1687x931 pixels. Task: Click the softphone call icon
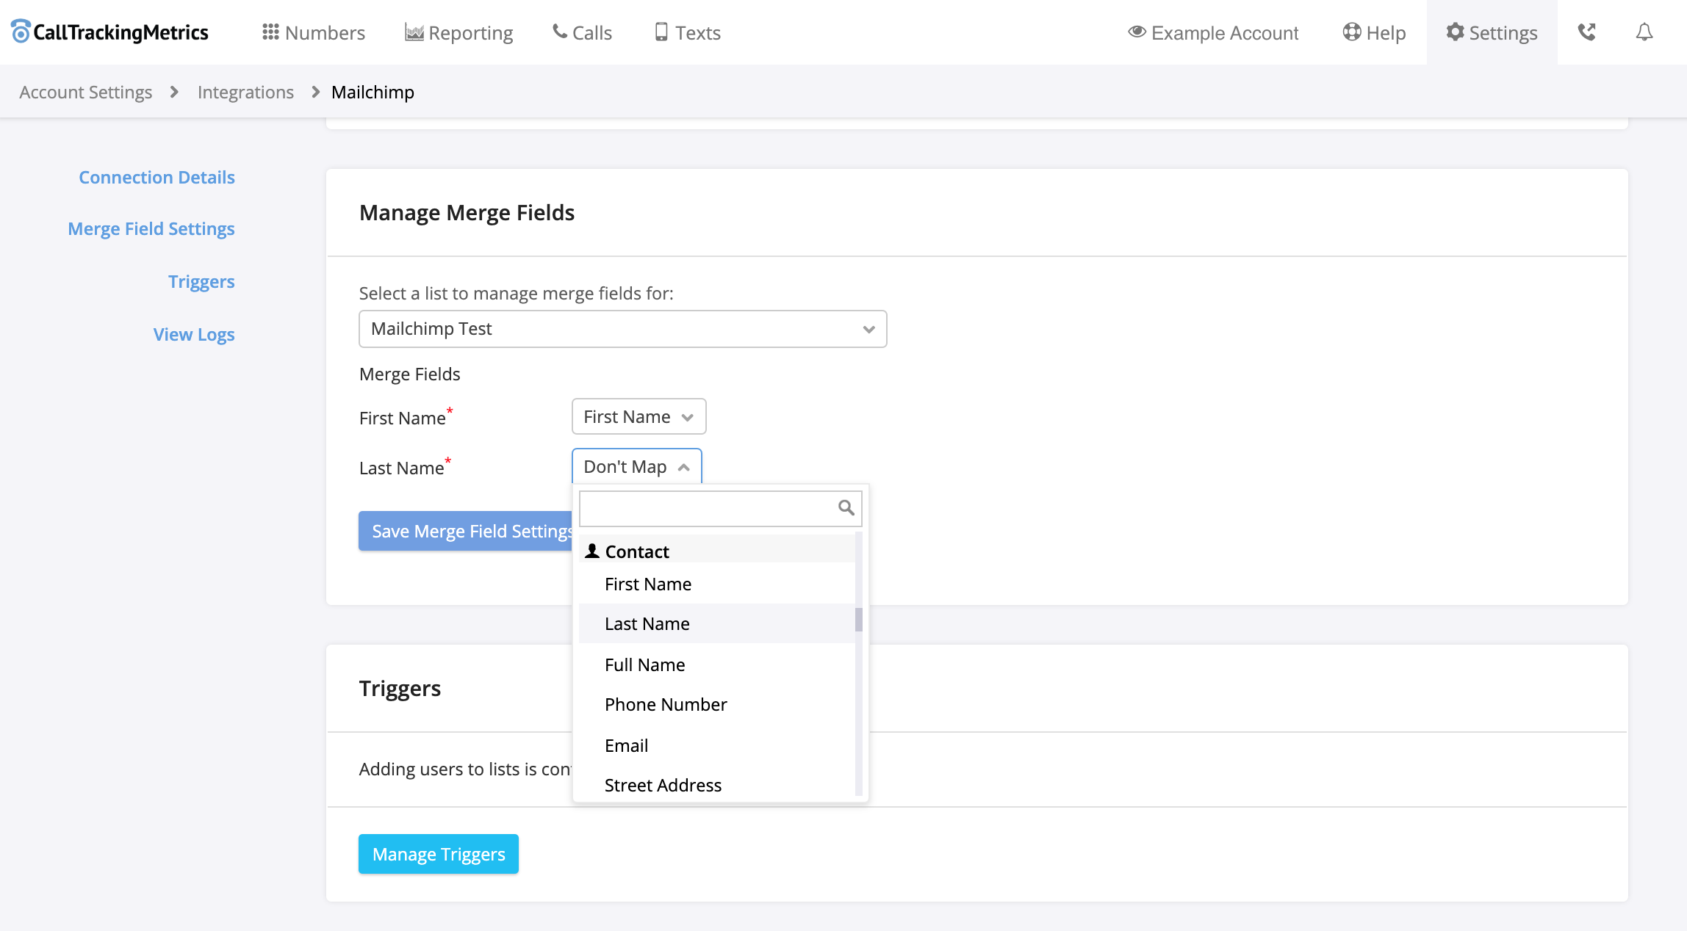coord(1586,32)
